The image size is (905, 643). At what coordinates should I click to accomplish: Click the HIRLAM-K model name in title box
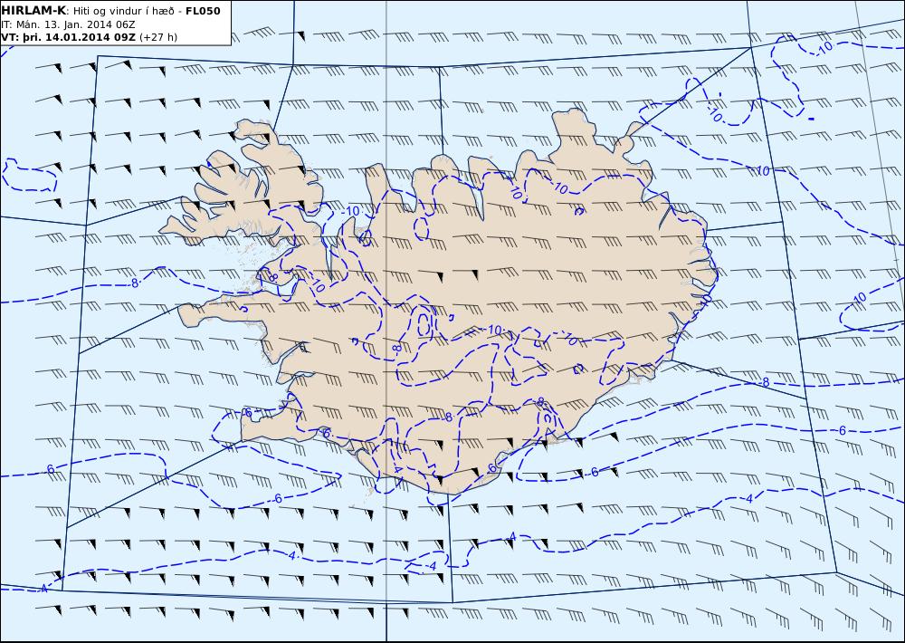point(34,11)
